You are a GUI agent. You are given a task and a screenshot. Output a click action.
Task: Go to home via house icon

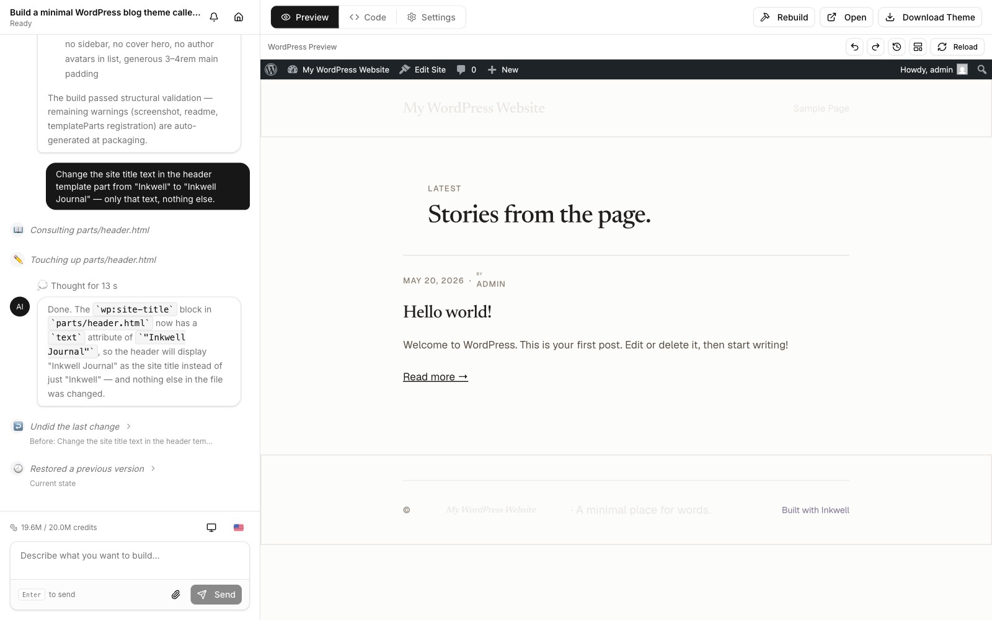(239, 17)
